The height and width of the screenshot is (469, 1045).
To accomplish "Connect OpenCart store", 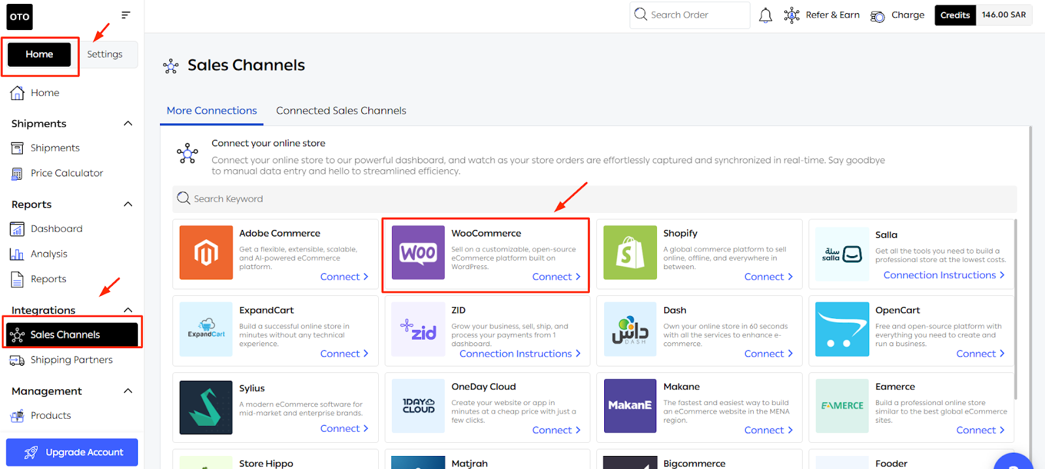I will [x=980, y=353].
